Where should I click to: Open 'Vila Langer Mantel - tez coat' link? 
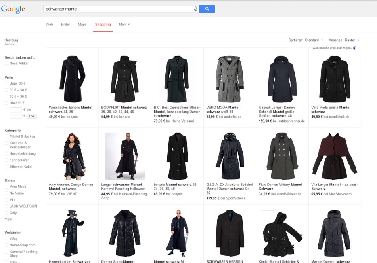pyautogui.click(x=335, y=187)
